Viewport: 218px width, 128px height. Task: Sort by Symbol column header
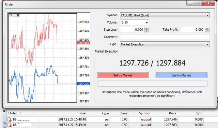pos(140,113)
